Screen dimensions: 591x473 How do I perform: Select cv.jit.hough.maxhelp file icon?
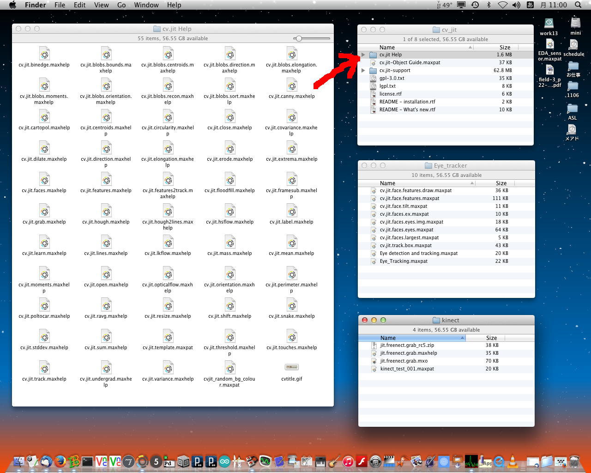[x=106, y=211]
